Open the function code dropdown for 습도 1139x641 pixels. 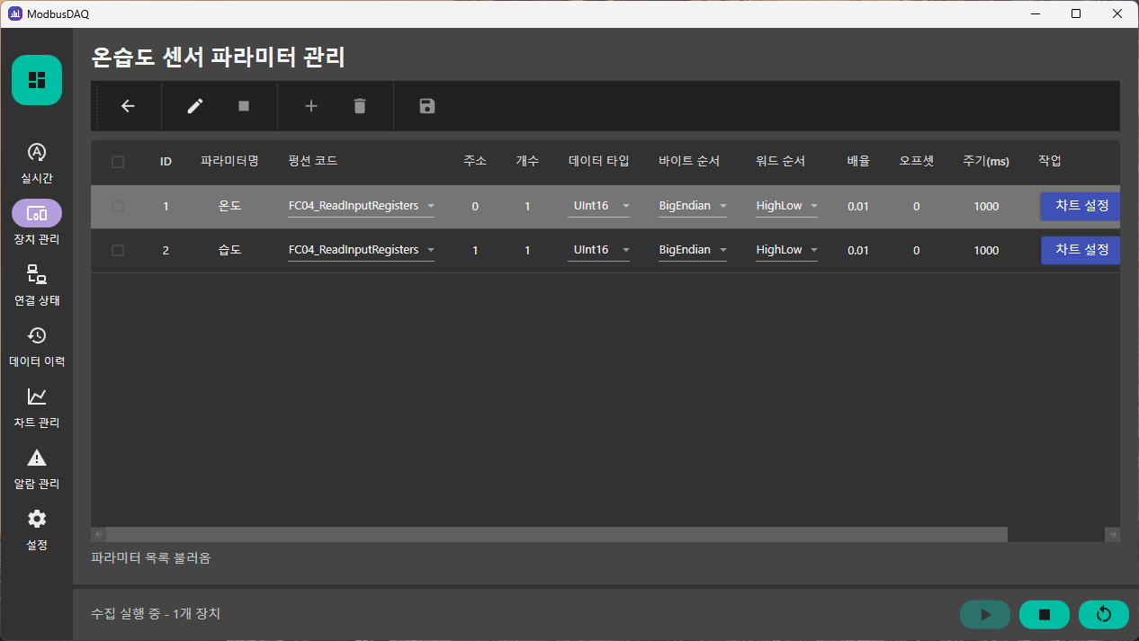tap(361, 250)
